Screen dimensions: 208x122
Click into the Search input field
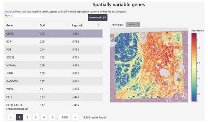pyautogui.click(x=28, y=16)
